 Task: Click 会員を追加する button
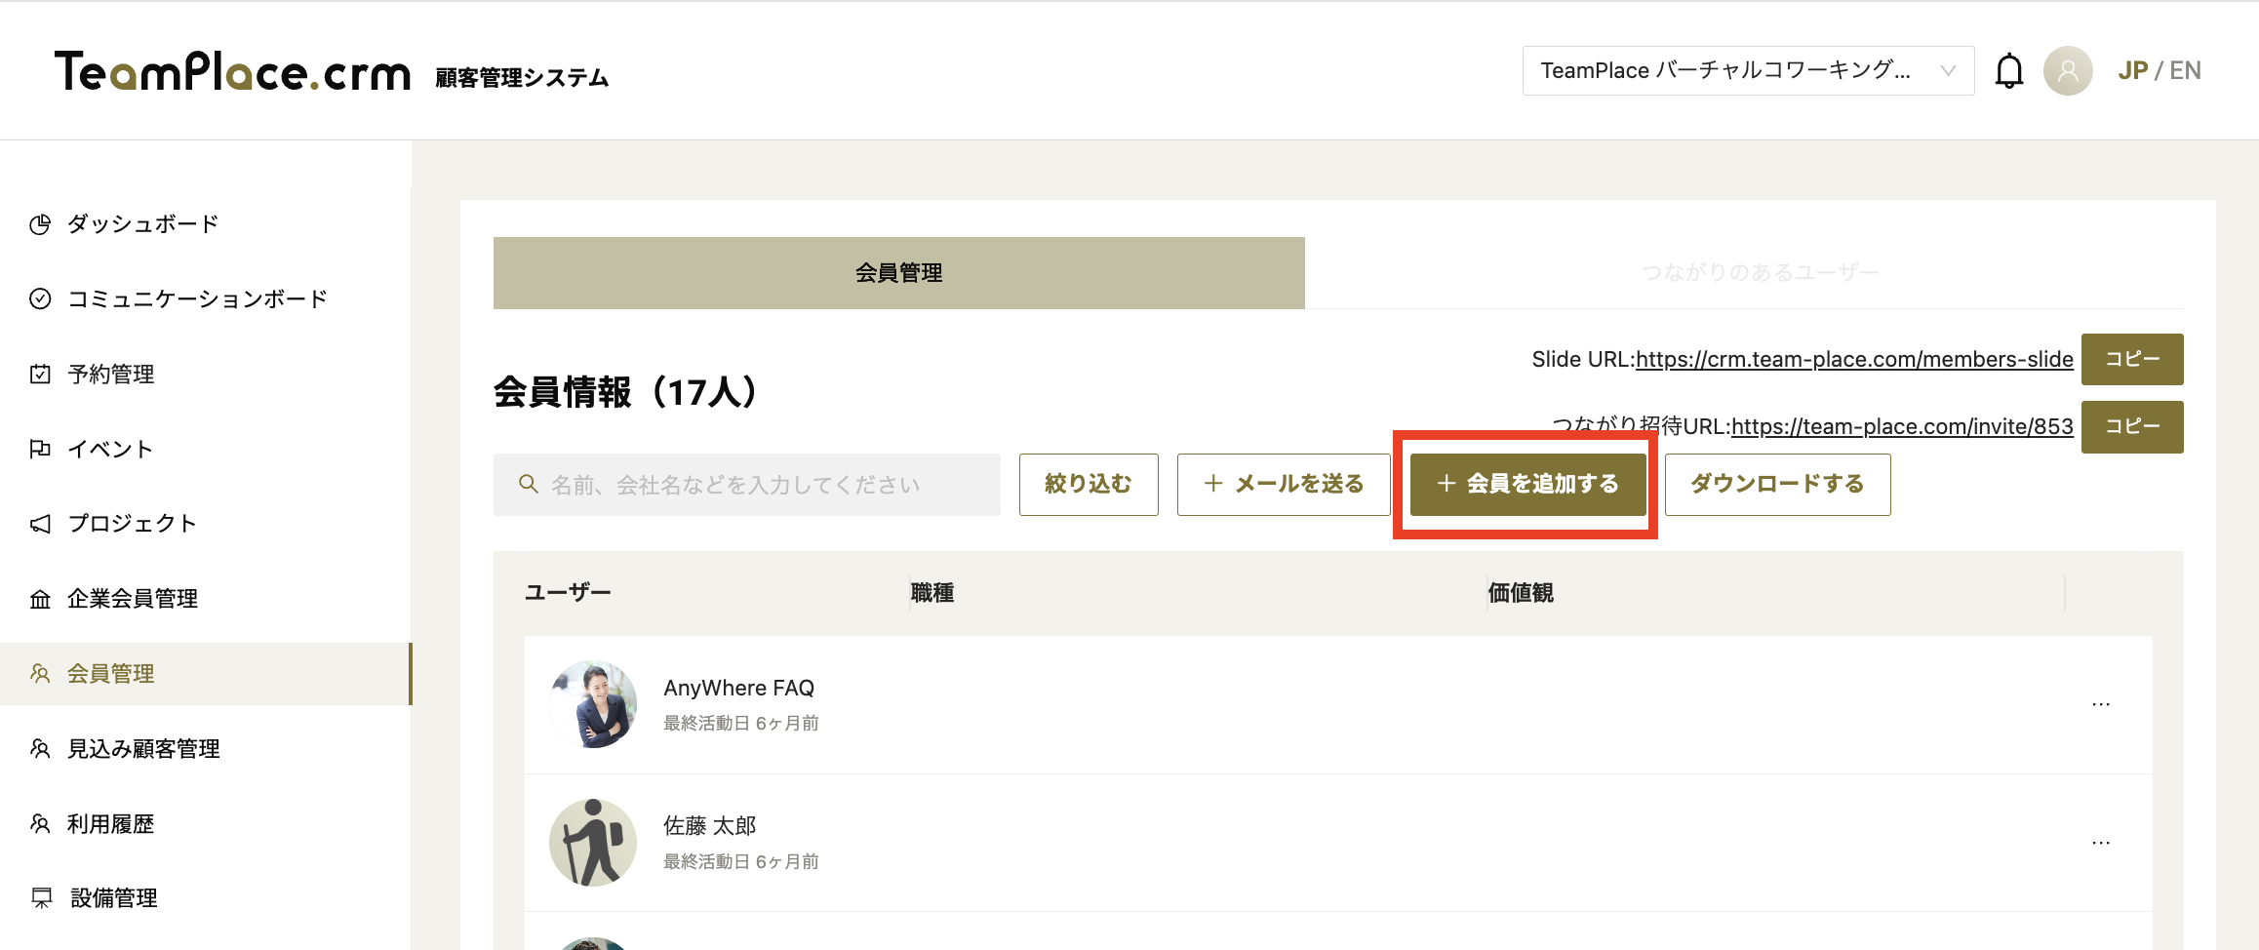(1527, 484)
